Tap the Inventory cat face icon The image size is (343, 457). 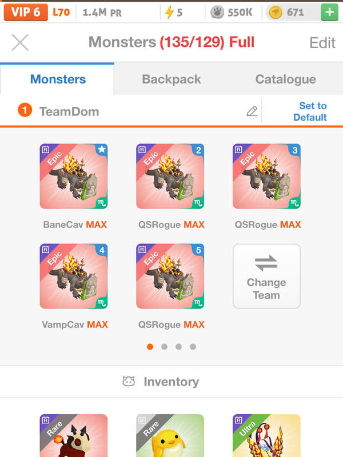129,382
